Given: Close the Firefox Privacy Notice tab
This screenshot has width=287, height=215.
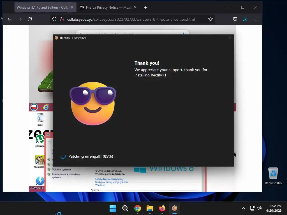Looking at the screenshot, I should (135, 8).
